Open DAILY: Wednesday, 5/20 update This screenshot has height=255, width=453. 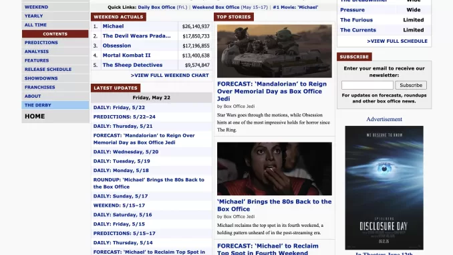pyautogui.click(x=126, y=152)
